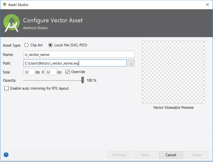Image resolution: width=213 pixels, height=162 pixels.
Task: Click the Vector Drawable Preview area
Action: 174,72
